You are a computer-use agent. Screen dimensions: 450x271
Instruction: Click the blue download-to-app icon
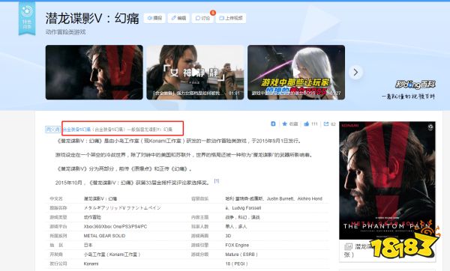click(273, 124)
